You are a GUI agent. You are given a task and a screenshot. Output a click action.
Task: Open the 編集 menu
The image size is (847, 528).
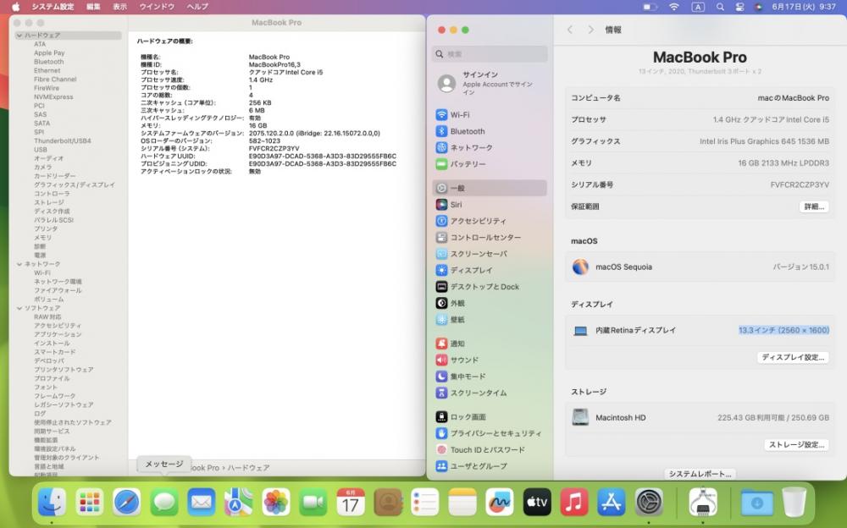tap(93, 7)
